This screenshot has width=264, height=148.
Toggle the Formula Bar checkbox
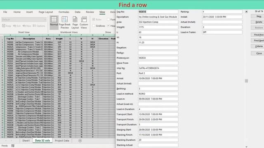click(x=108, y=19)
